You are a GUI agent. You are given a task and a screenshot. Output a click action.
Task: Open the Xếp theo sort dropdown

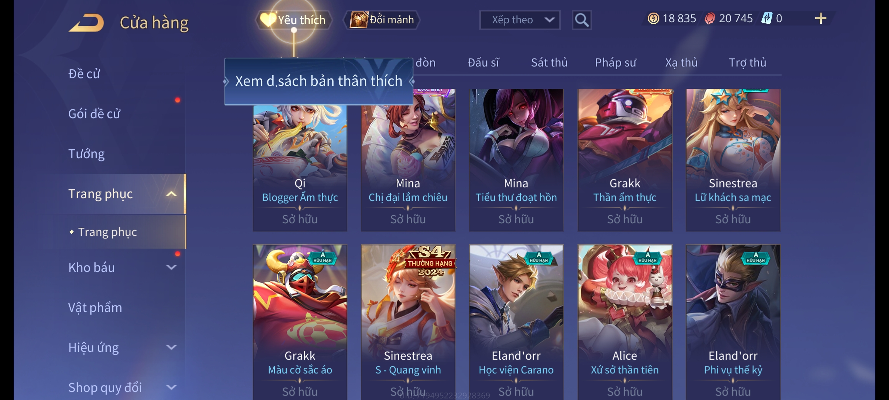click(520, 20)
